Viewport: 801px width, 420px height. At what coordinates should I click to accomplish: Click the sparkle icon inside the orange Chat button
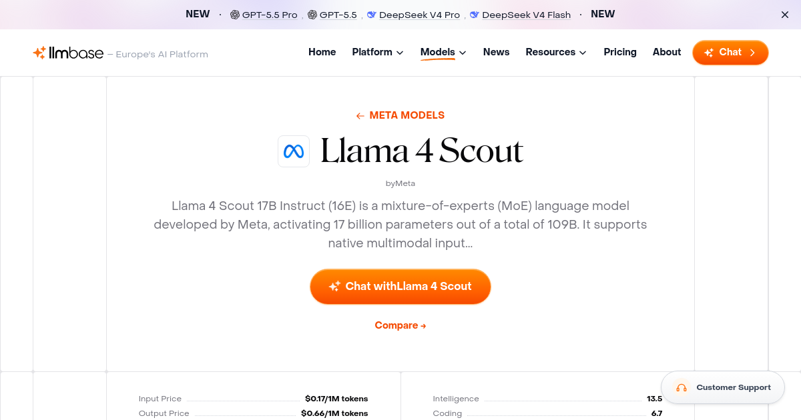[x=710, y=52]
